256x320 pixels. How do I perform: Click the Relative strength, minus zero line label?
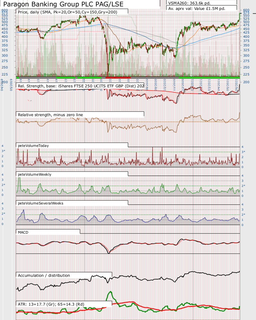click(51, 115)
